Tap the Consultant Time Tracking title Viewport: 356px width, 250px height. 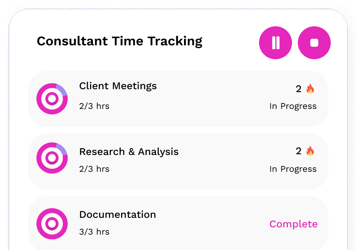coord(119,41)
